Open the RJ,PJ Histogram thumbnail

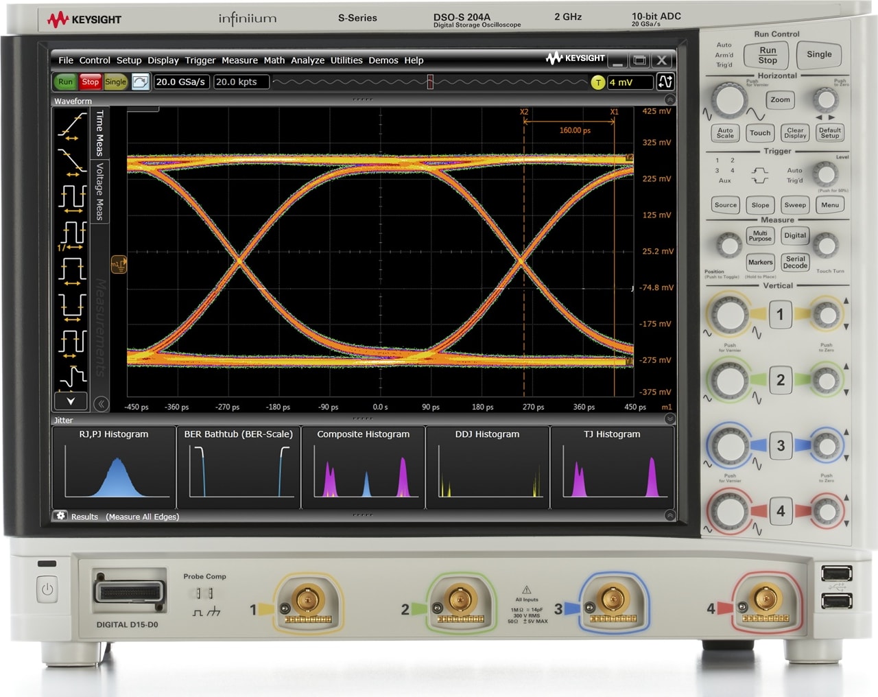(x=114, y=467)
